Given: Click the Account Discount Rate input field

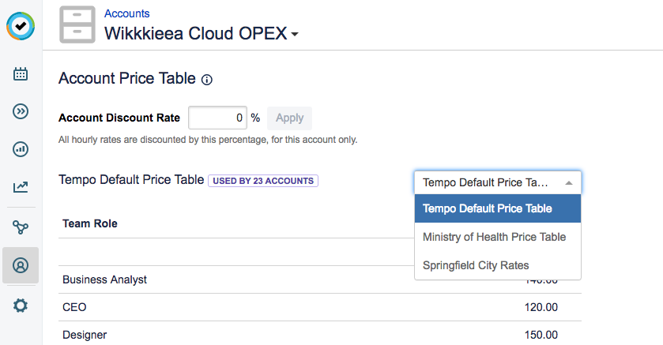Looking at the screenshot, I should 218,118.
